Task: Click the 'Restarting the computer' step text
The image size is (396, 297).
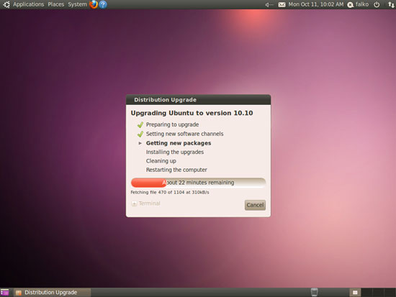Action: [x=176, y=170]
